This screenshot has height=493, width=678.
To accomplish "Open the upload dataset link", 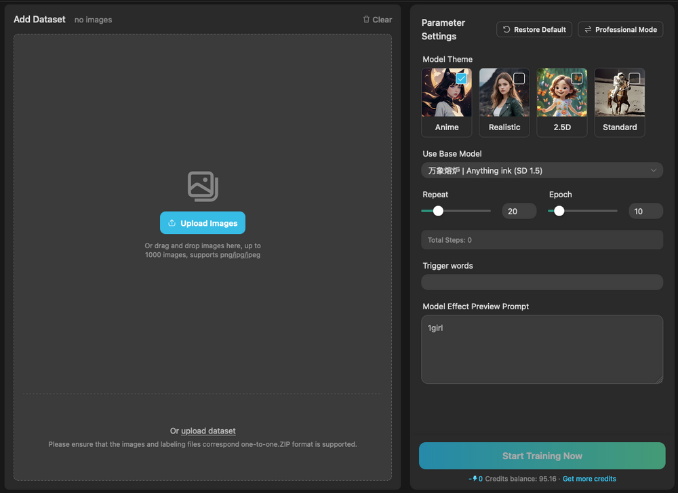I will pos(208,431).
